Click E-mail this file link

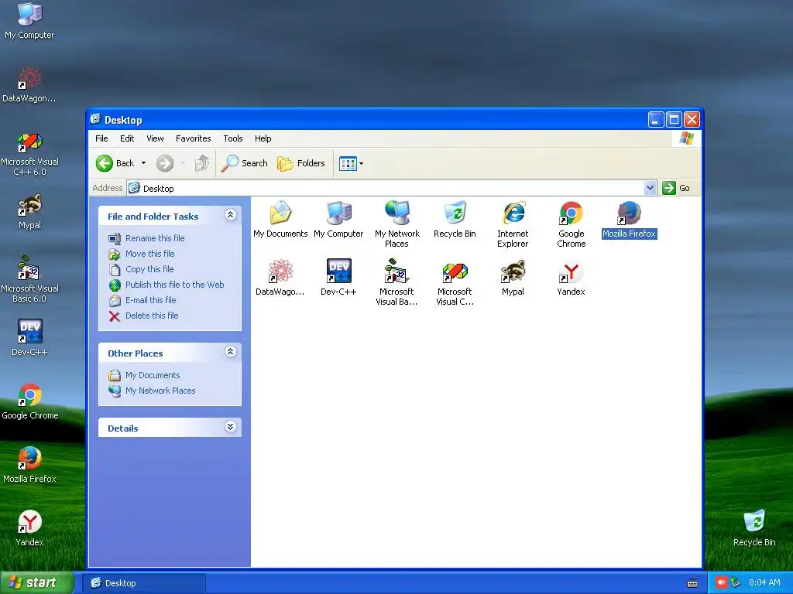(151, 300)
